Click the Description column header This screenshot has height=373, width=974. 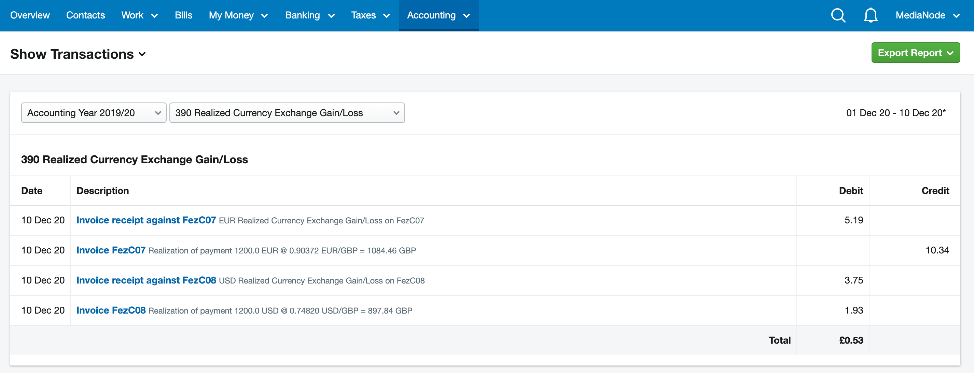[x=102, y=191]
